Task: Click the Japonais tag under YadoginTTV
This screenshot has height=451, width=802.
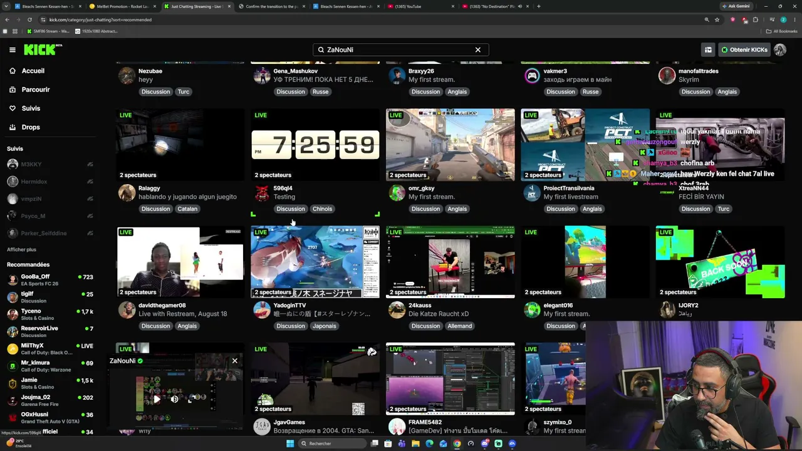Action: (x=324, y=326)
